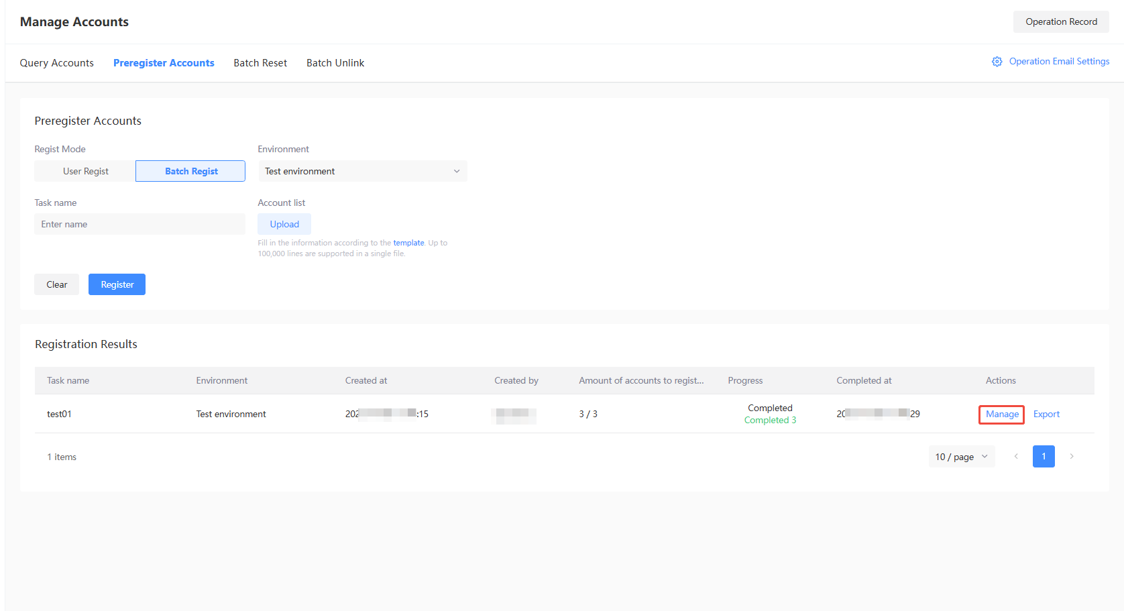Click the next page arrow icon
The height and width of the screenshot is (611, 1124).
coord(1072,457)
